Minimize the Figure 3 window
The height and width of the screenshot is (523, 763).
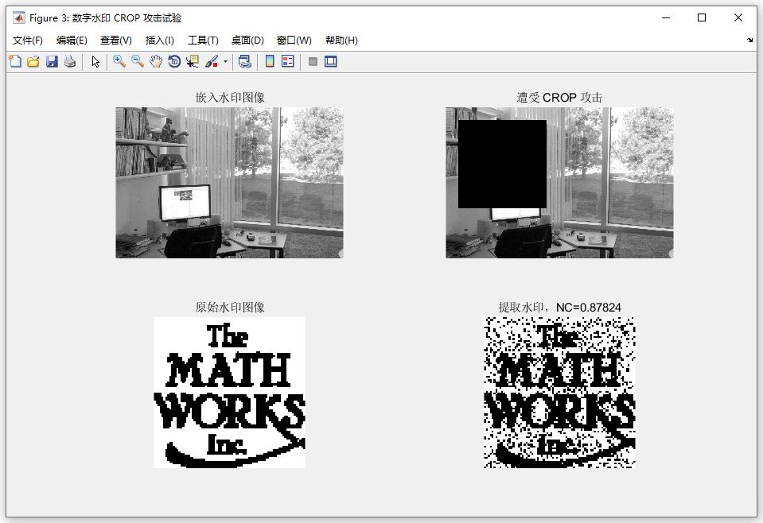[x=666, y=18]
